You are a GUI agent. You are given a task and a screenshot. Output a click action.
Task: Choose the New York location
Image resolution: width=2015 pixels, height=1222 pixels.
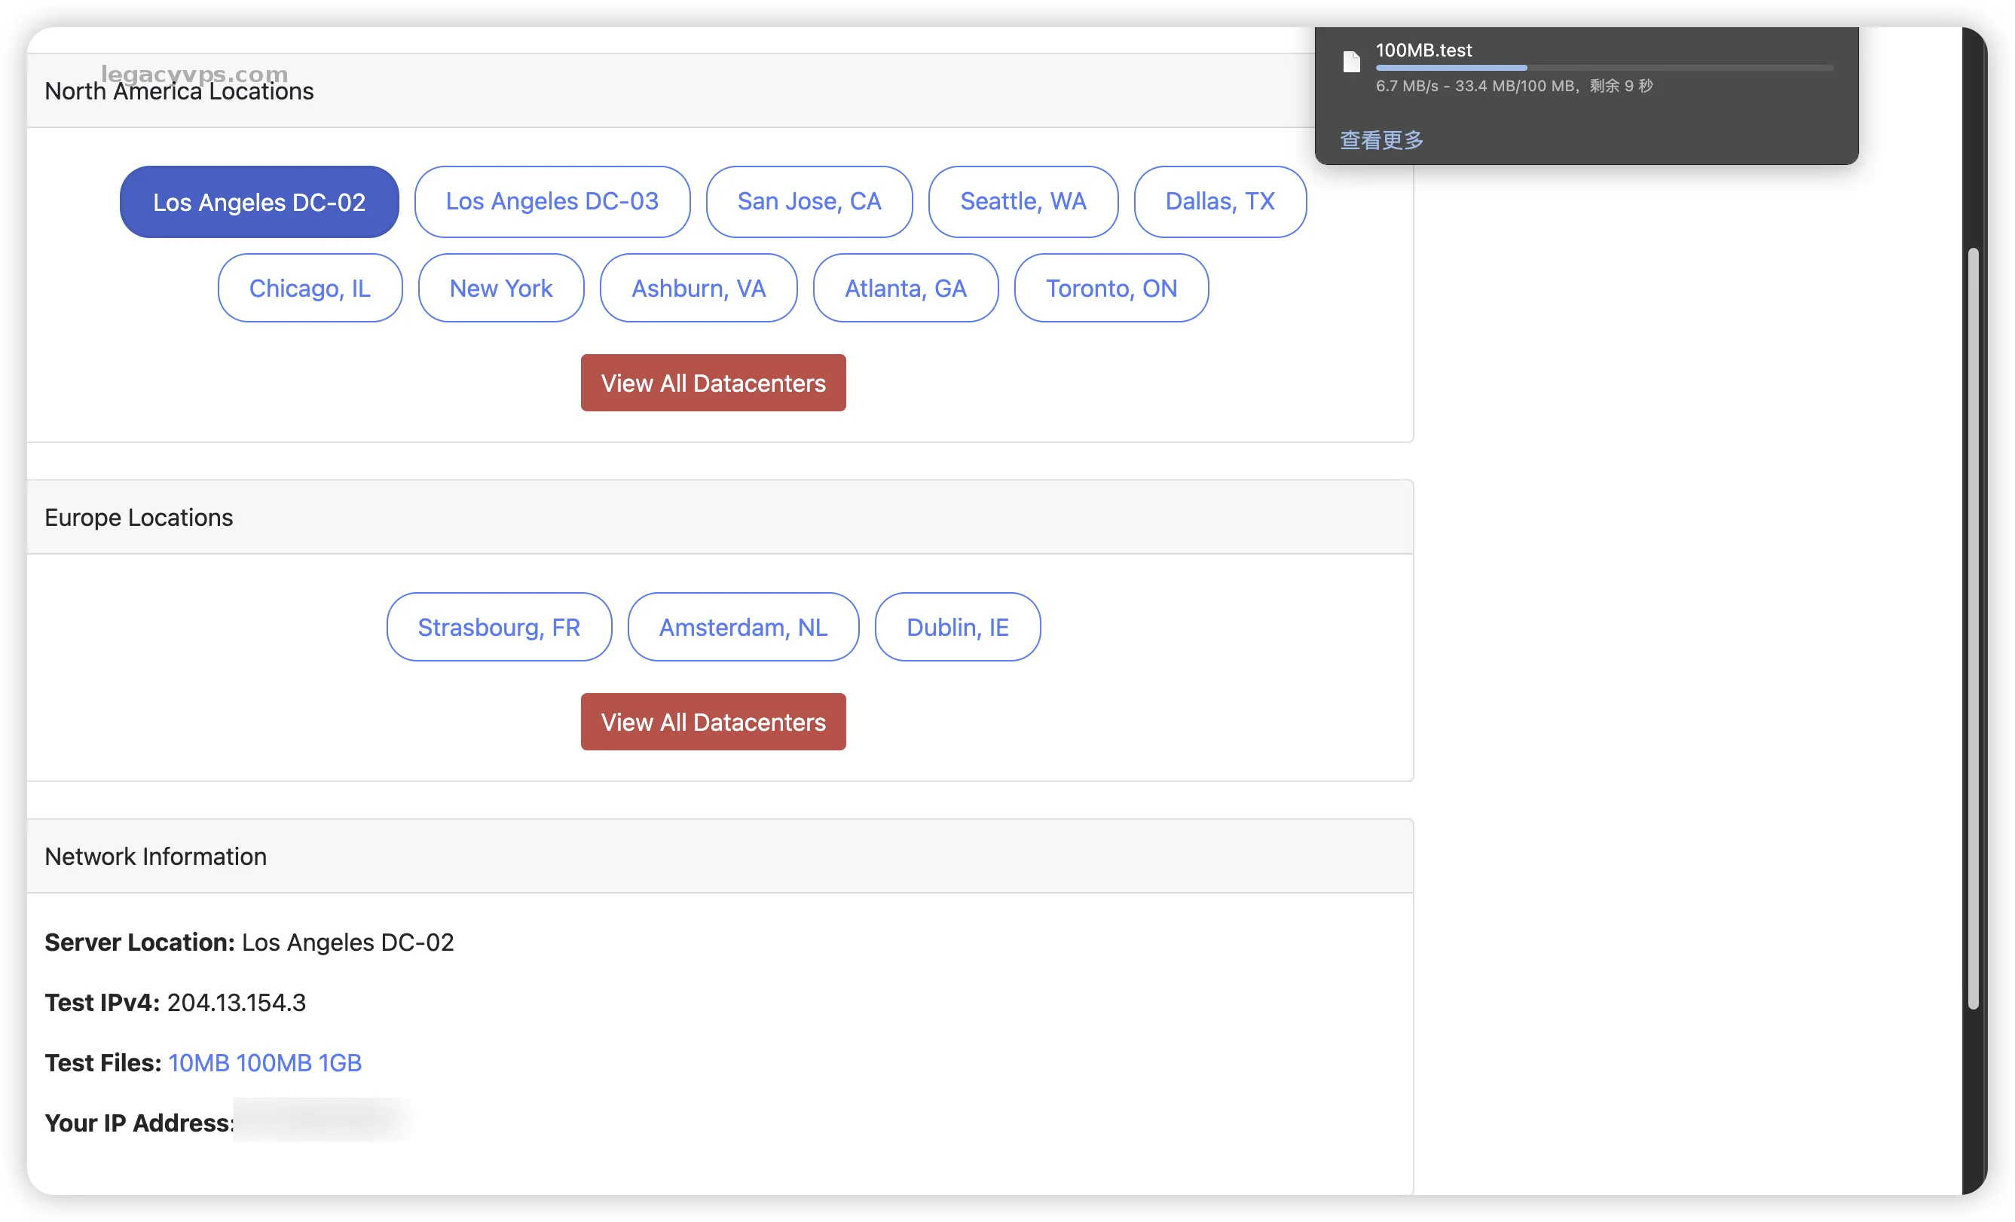pyautogui.click(x=500, y=289)
